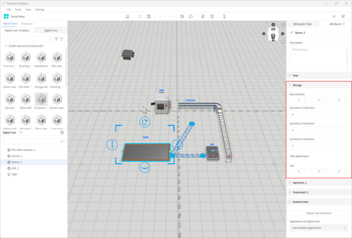352x238 pixels.
Task: Click the view cube down arrow
Action: click(x=273, y=24)
